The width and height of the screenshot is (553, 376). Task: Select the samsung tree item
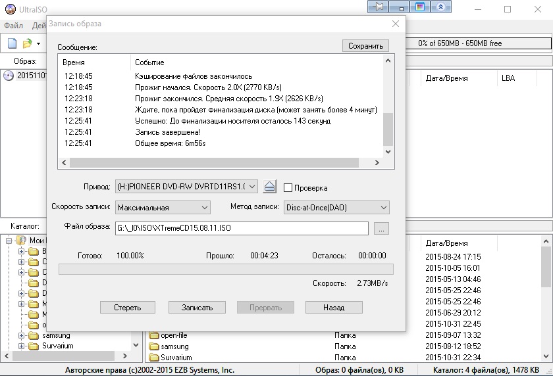pyautogui.click(x=56, y=335)
